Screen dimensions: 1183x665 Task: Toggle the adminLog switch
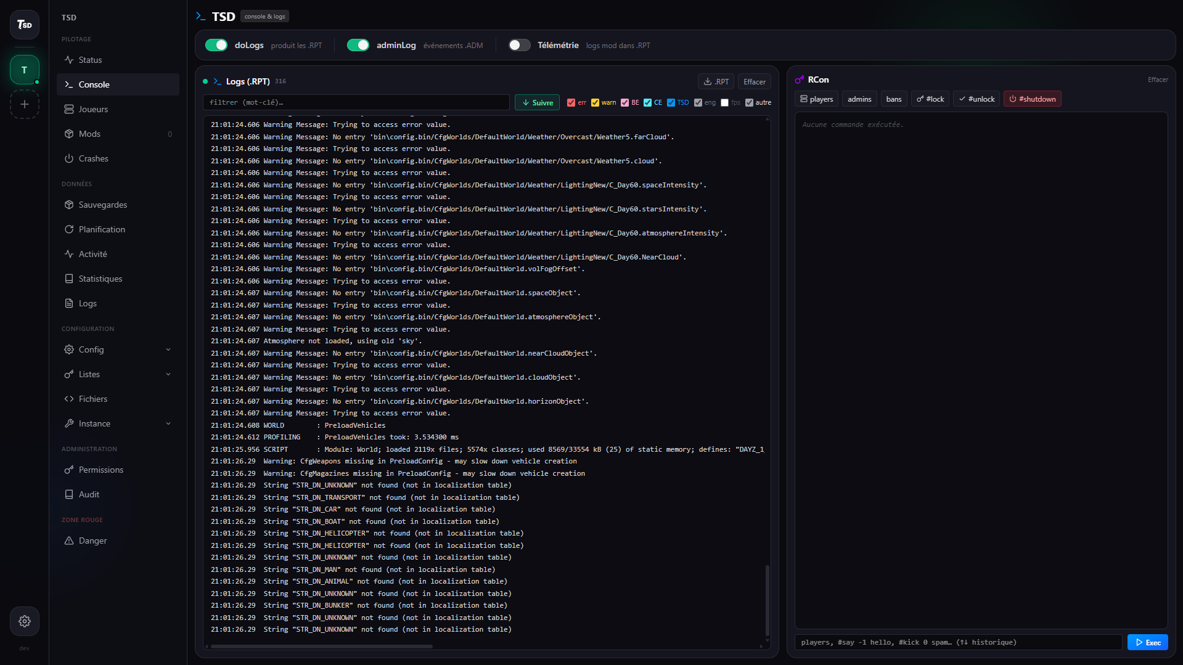[x=358, y=45]
